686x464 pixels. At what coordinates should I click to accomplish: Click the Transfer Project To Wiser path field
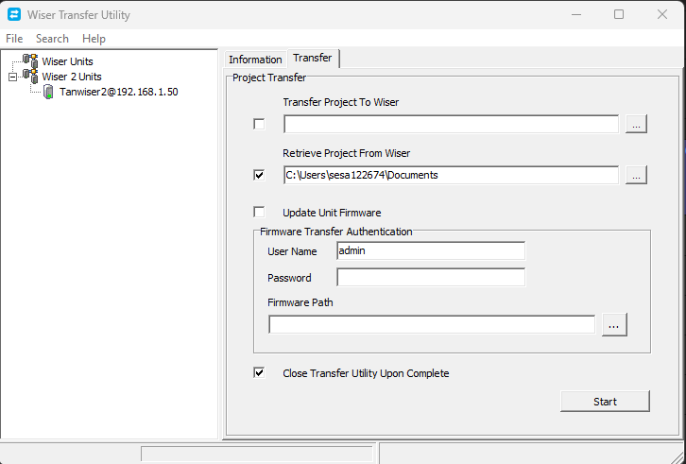pyautogui.click(x=451, y=125)
